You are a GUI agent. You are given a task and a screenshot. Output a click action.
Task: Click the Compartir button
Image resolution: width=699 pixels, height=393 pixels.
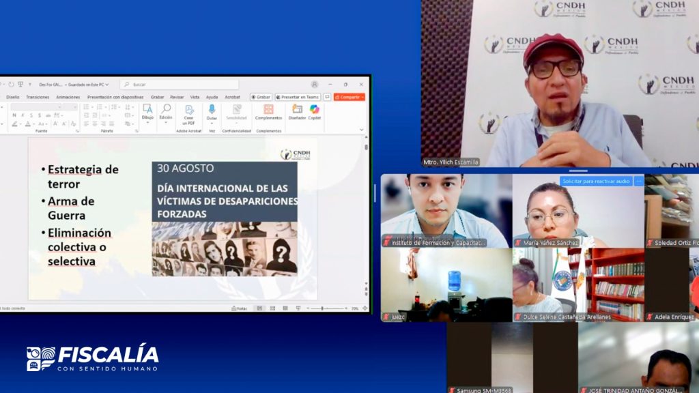pos(349,97)
